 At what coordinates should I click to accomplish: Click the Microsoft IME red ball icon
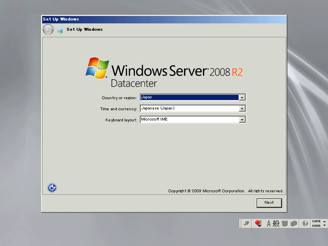tap(258, 223)
